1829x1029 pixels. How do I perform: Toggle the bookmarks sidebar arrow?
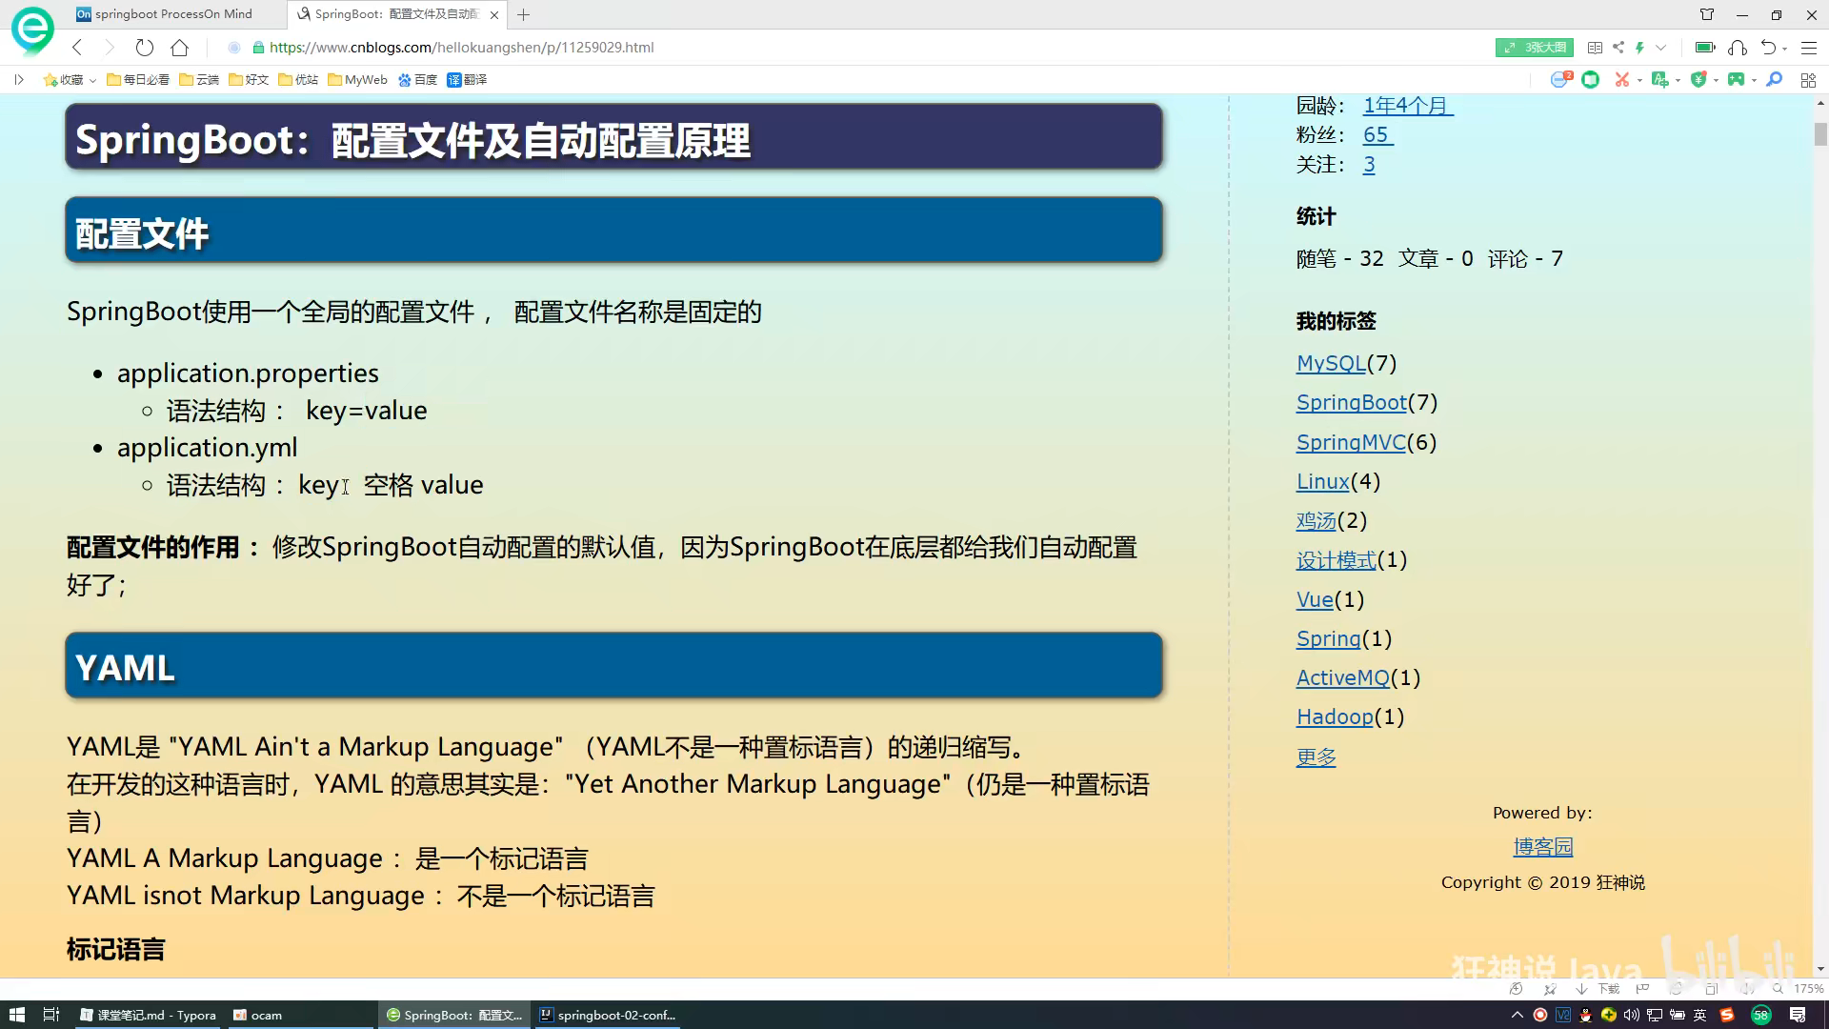click(18, 80)
